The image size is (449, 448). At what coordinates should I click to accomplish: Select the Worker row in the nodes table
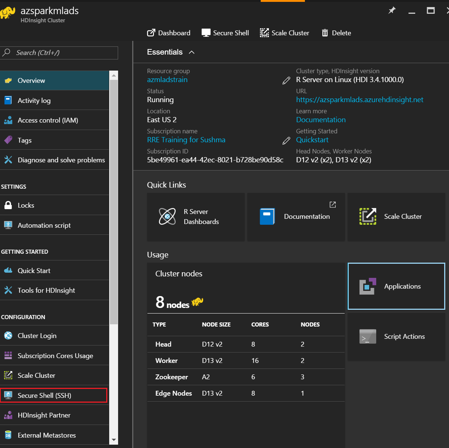246,360
